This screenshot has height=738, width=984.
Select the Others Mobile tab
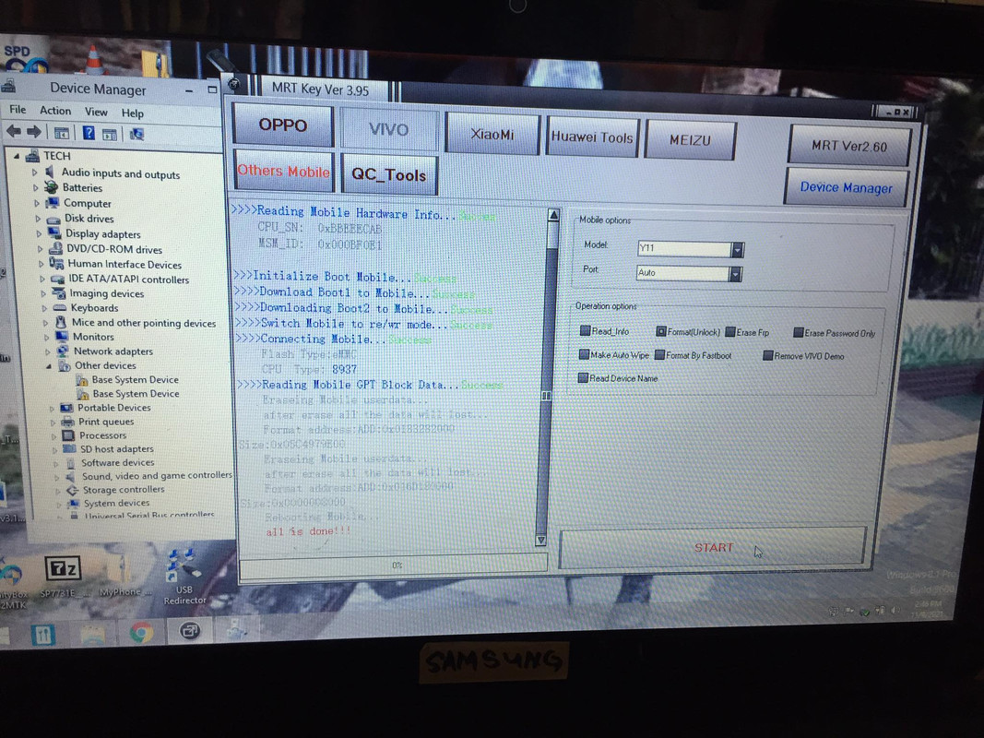(284, 171)
